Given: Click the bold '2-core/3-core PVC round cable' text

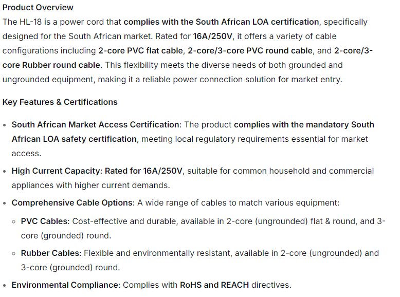Looking at the screenshot, I should [x=250, y=50].
